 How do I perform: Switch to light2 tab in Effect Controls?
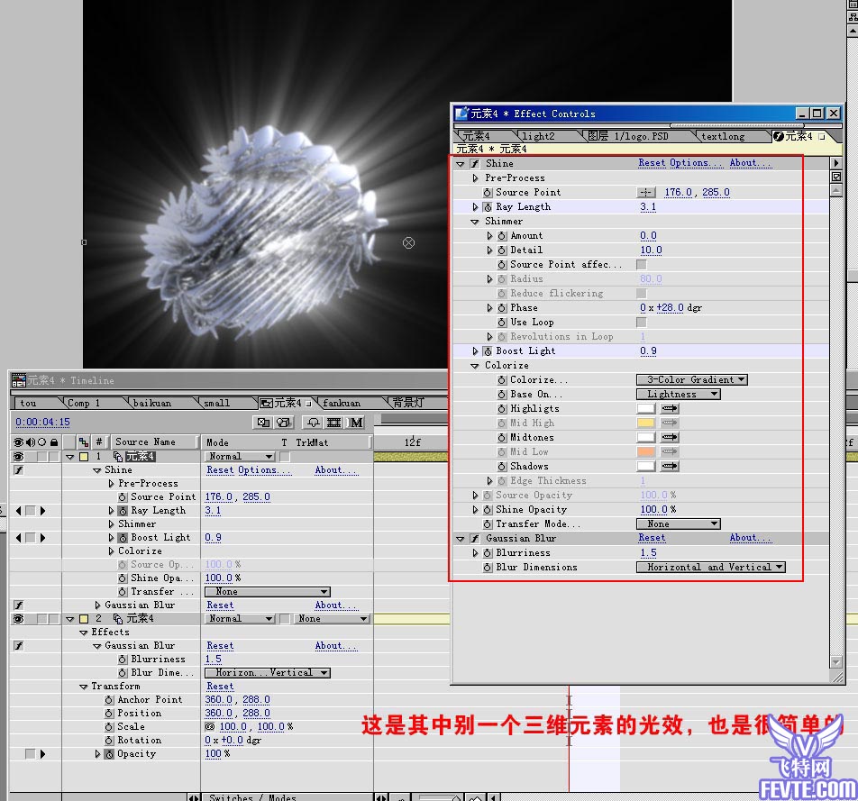click(x=538, y=136)
